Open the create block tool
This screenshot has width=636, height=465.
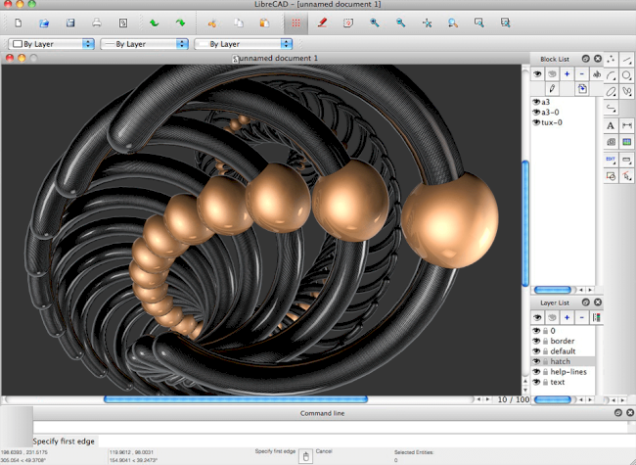[x=611, y=176]
